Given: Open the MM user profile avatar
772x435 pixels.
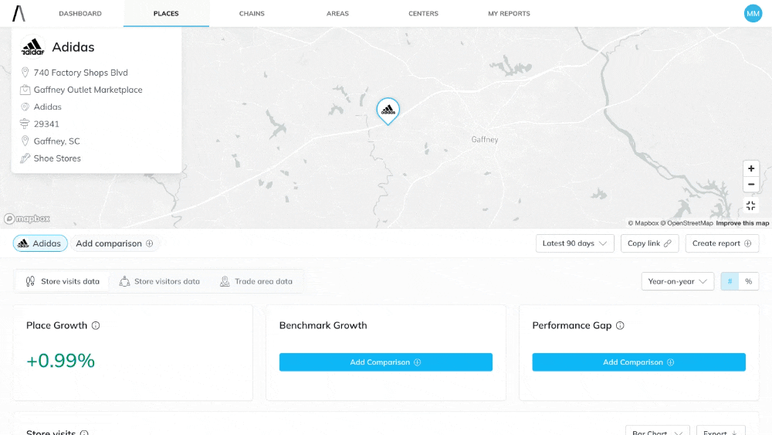Looking at the screenshot, I should 753,13.
